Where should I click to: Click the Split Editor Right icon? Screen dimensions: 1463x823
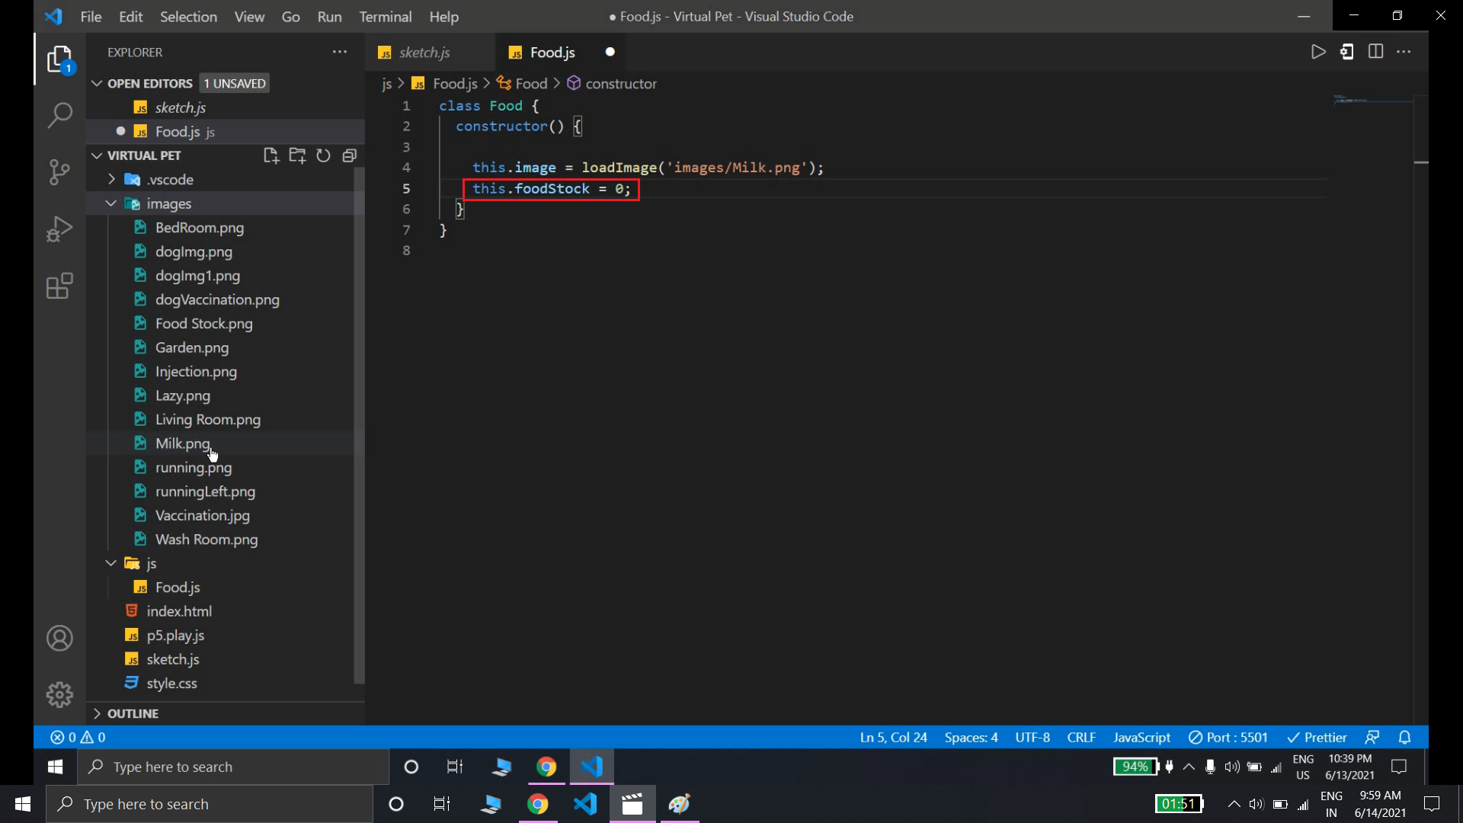pos(1375,52)
